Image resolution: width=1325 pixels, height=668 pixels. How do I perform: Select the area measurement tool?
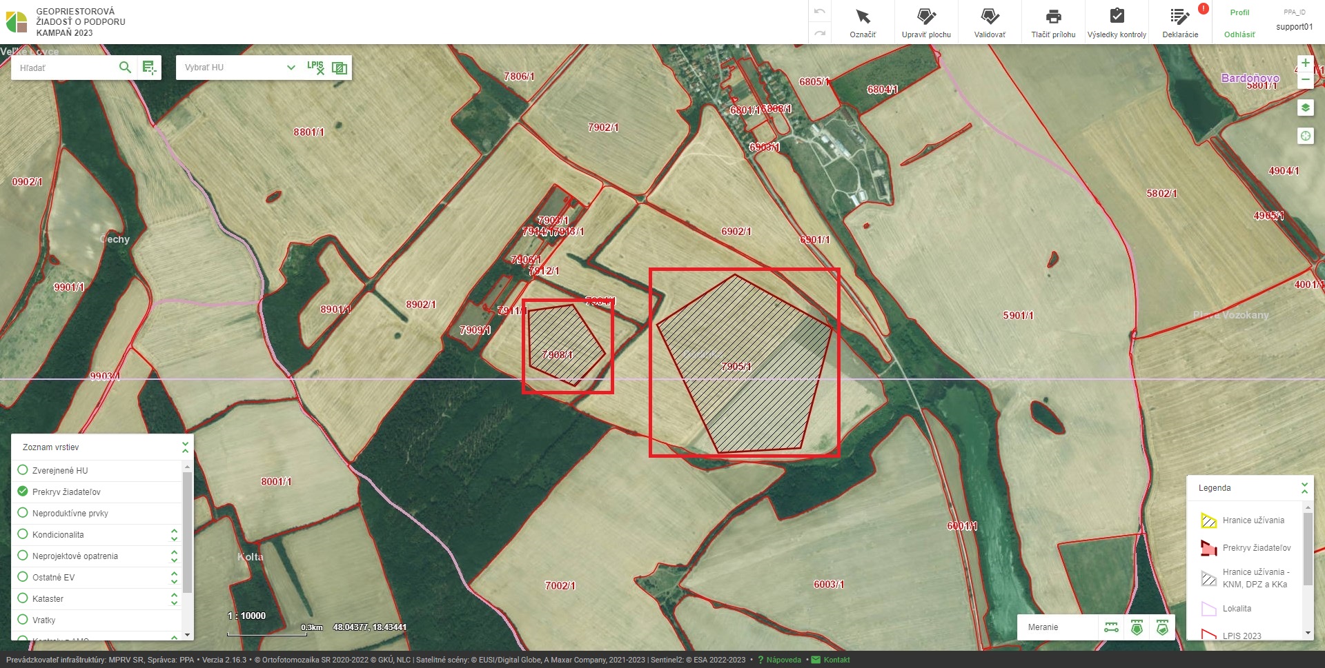1137,627
